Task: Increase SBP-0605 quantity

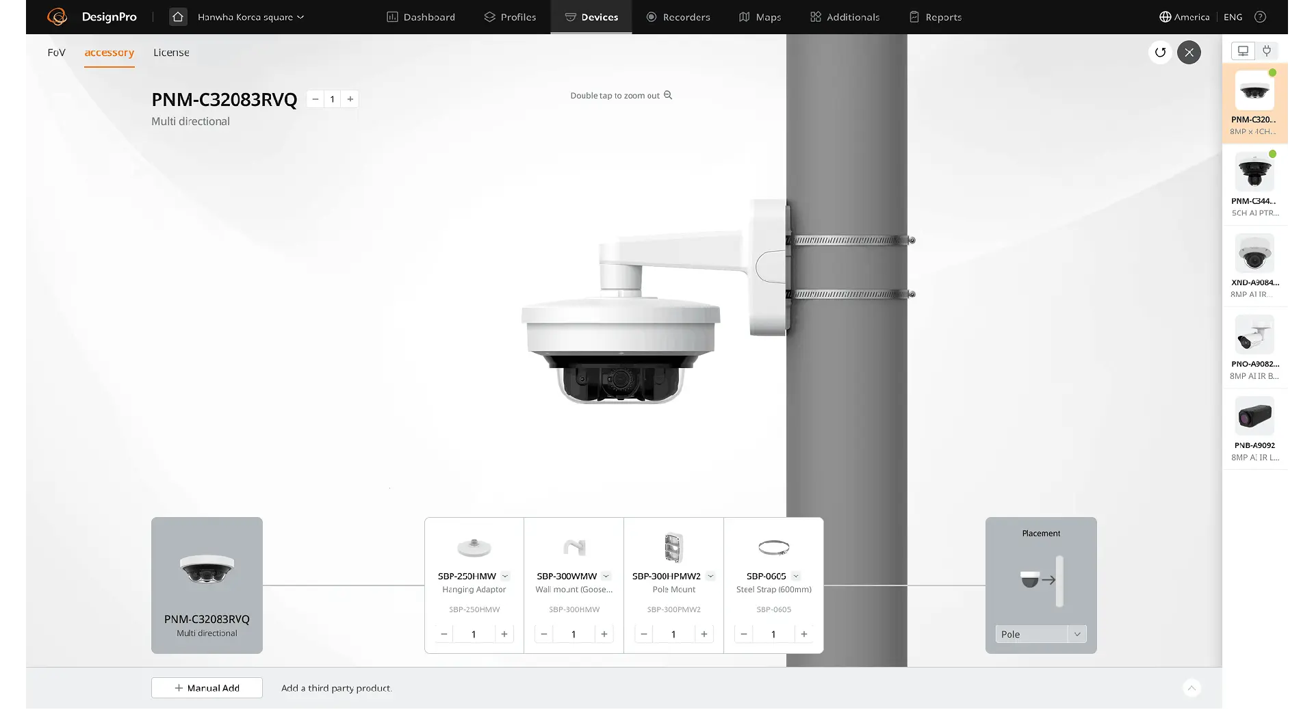Action: coord(804,634)
